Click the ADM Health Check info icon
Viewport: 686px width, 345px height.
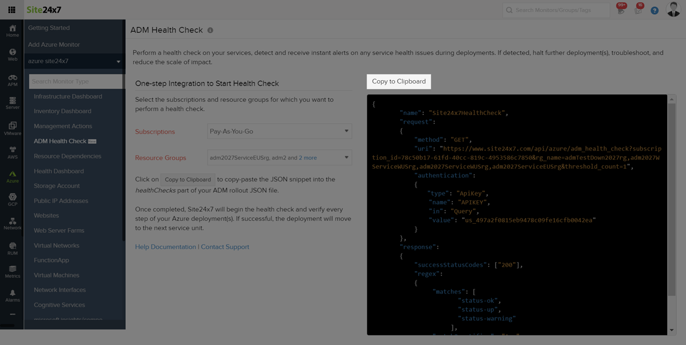(210, 30)
